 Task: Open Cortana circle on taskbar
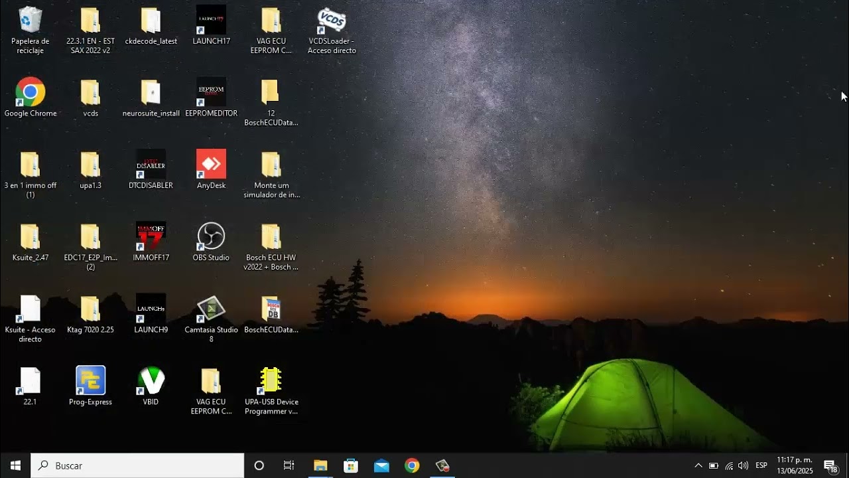point(259,465)
